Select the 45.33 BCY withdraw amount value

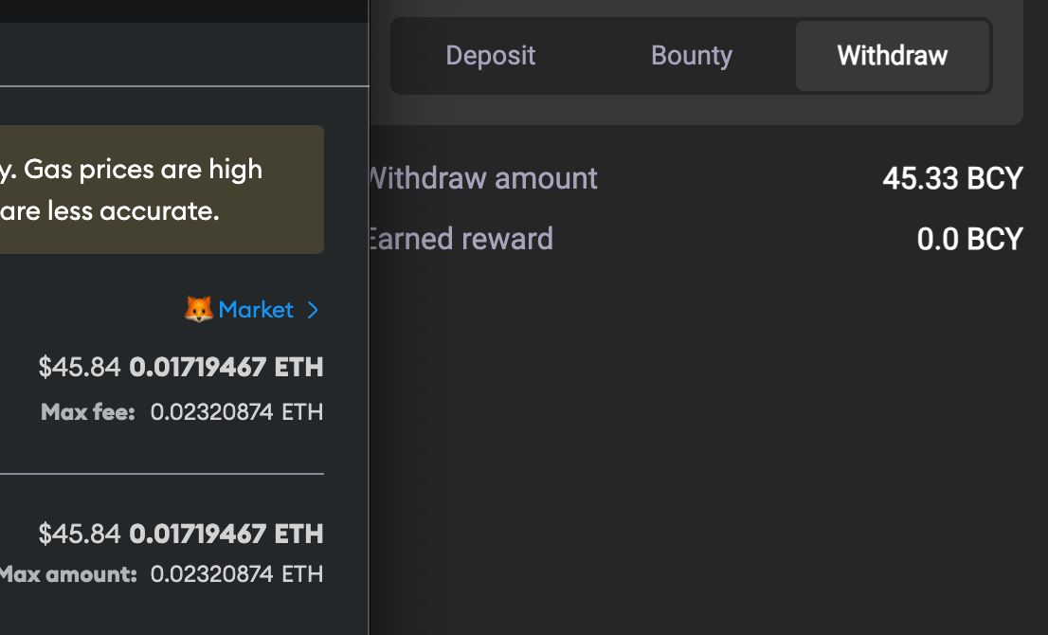(x=952, y=178)
